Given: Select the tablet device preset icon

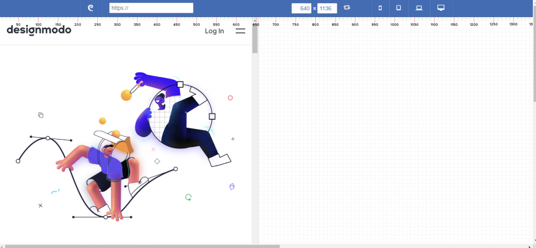Looking at the screenshot, I should pos(399,8).
